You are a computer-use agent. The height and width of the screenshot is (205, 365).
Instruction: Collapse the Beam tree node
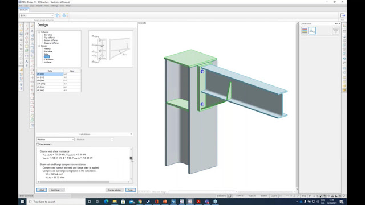point(39,46)
